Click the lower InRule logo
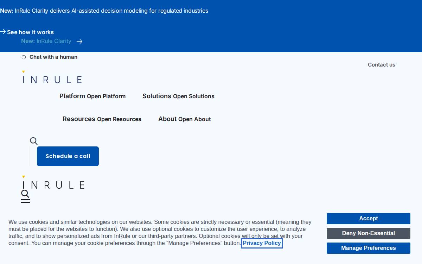 [x=53, y=182]
